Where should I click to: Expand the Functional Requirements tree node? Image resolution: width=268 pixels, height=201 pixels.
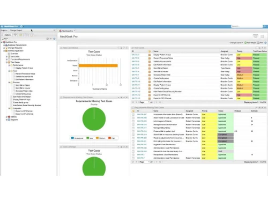tap(6, 59)
